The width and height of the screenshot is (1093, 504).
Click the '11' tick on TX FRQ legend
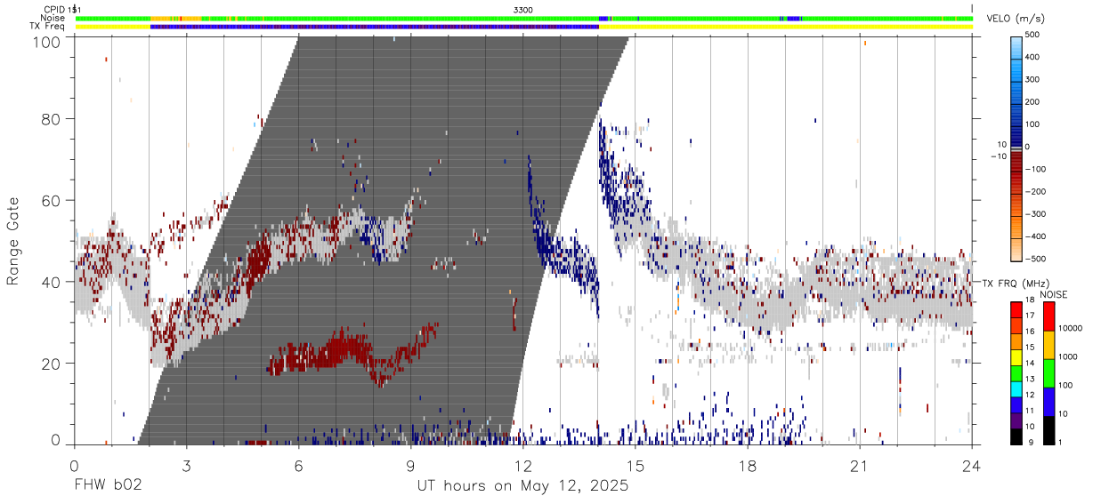coord(1032,411)
